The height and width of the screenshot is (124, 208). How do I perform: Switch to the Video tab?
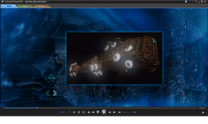25,6
